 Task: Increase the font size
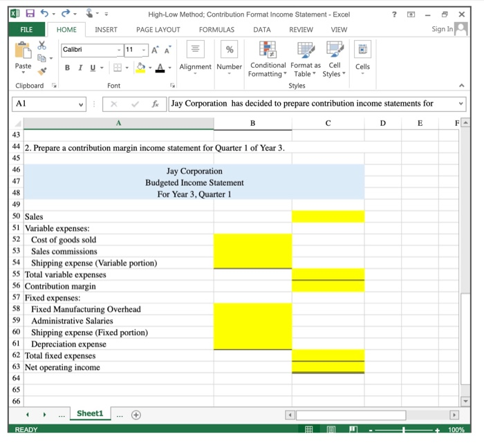click(155, 50)
